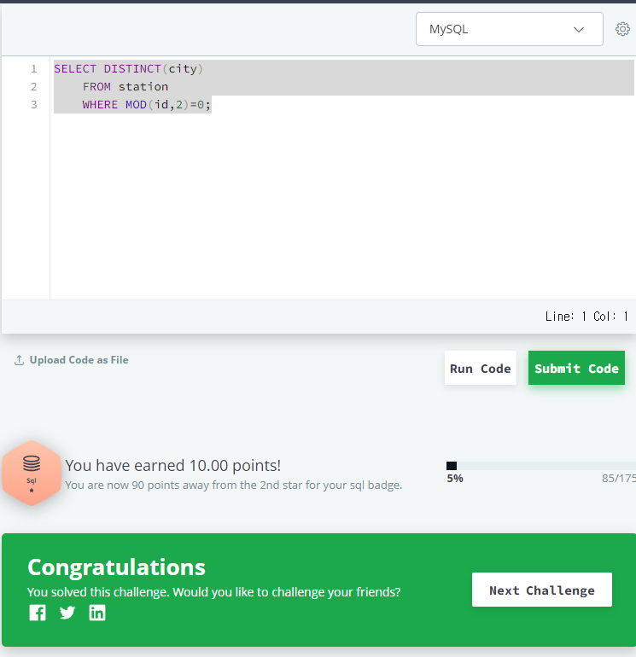Click the WHERE keyword on line 3
The height and width of the screenshot is (657, 636).
click(x=100, y=105)
